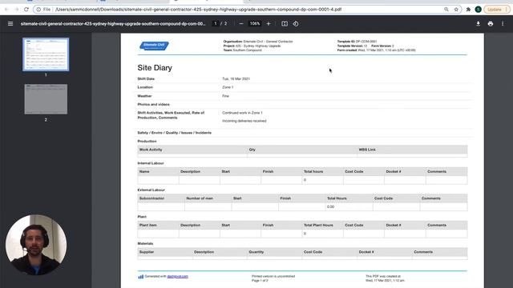The width and height of the screenshot is (513, 288).
Task: Zoom in with the plus button
Action: [269, 23]
